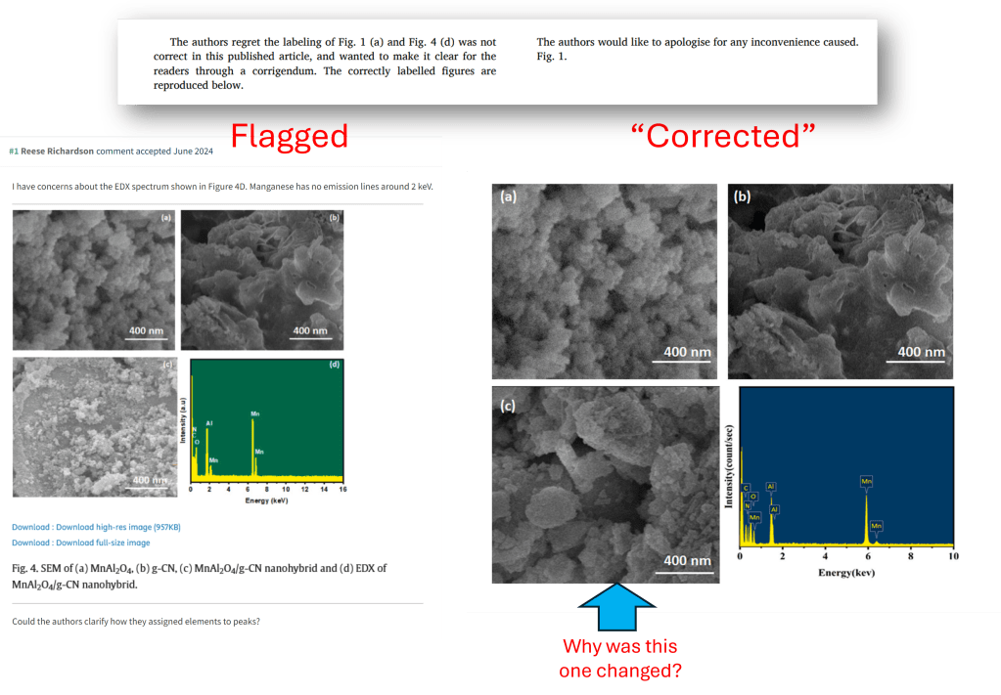Click the #1 comment number
The height and width of the screenshot is (695, 1001).
tap(13, 151)
